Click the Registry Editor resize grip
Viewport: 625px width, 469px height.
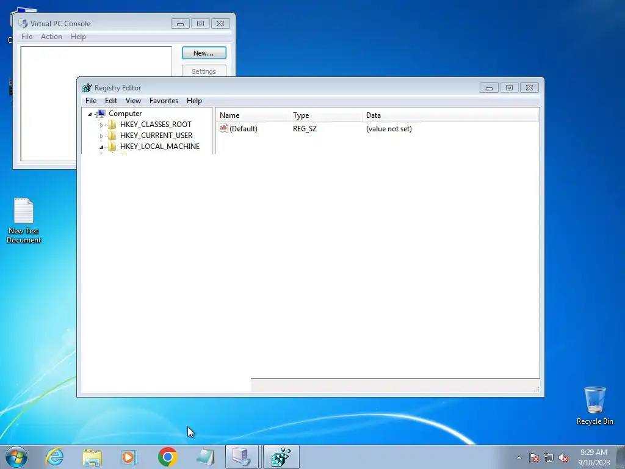click(x=536, y=389)
